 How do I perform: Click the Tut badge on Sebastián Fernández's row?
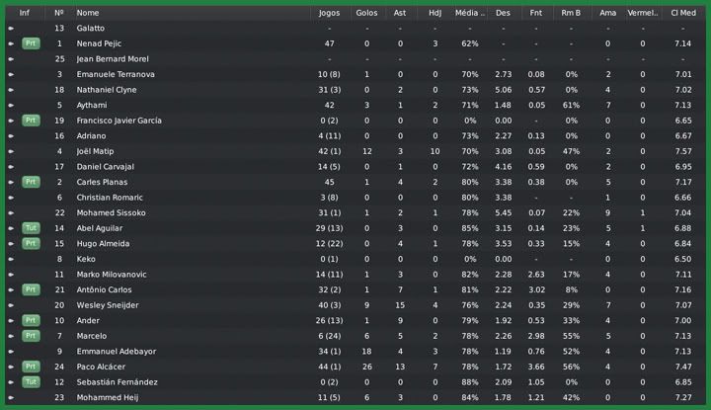click(x=31, y=382)
